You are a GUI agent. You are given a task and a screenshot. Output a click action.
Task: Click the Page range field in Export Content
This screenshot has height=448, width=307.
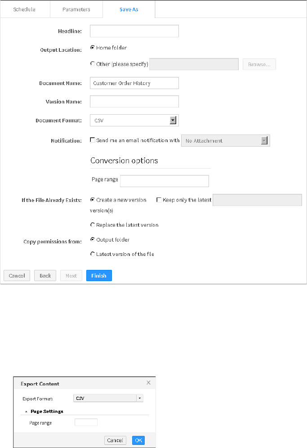click(86, 422)
